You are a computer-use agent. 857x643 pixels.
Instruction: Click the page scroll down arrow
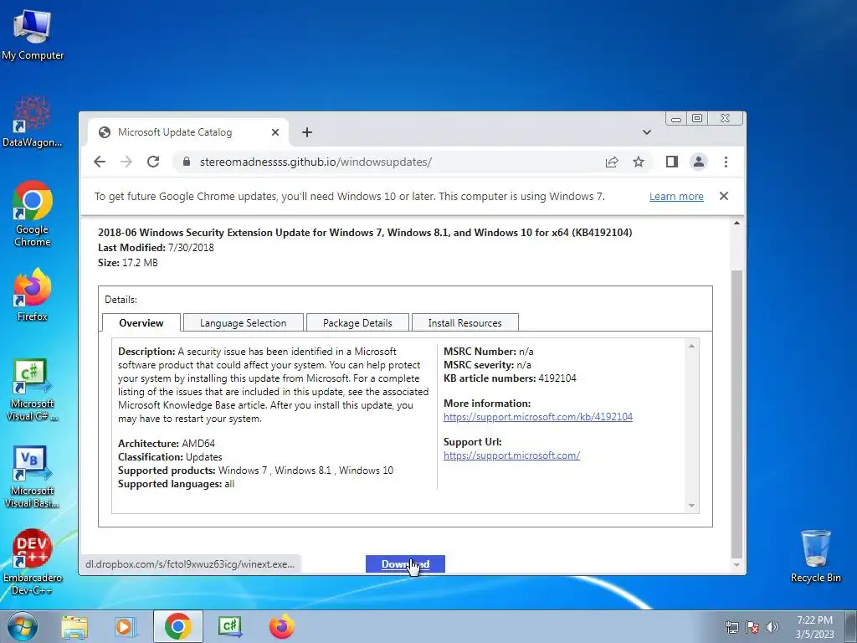pos(736,565)
